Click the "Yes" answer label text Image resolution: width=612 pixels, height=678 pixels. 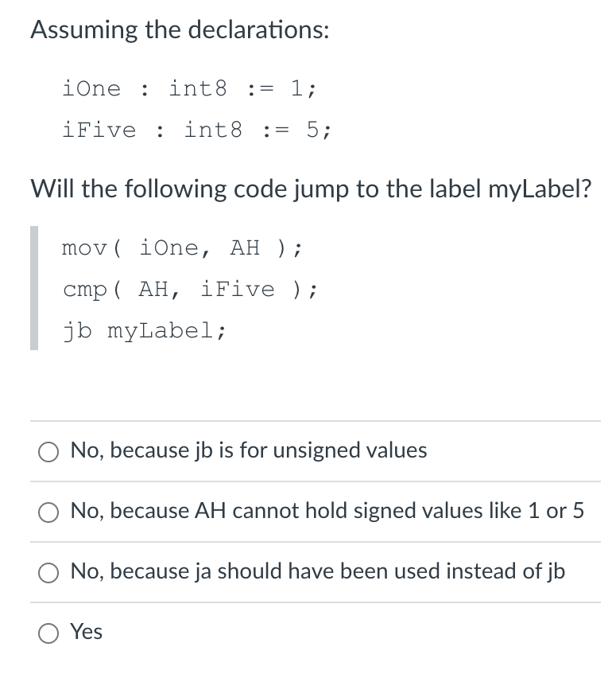87,632
